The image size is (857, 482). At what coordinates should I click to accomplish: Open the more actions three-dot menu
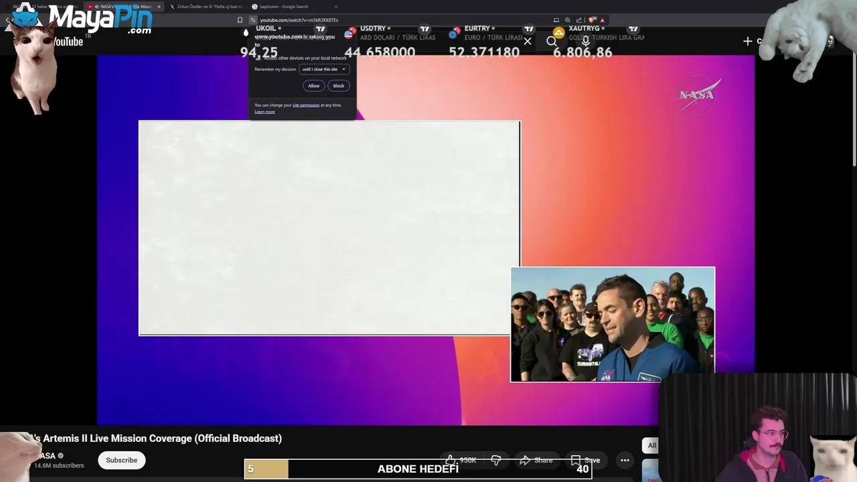pyautogui.click(x=625, y=460)
